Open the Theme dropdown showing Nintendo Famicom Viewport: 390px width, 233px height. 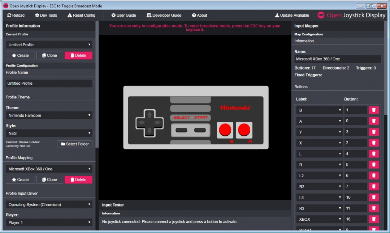coord(49,115)
